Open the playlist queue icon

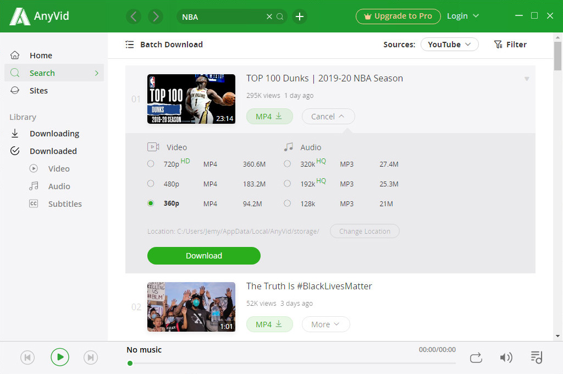pos(537,357)
